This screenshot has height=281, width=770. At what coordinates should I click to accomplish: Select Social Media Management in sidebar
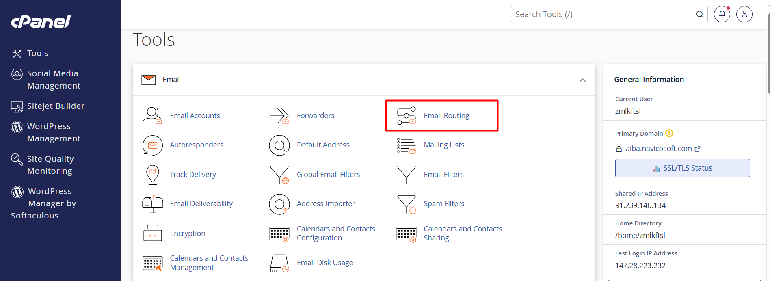pos(53,80)
